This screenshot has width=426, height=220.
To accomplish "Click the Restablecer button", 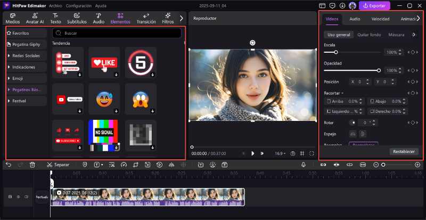I will click(x=404, y=151).
